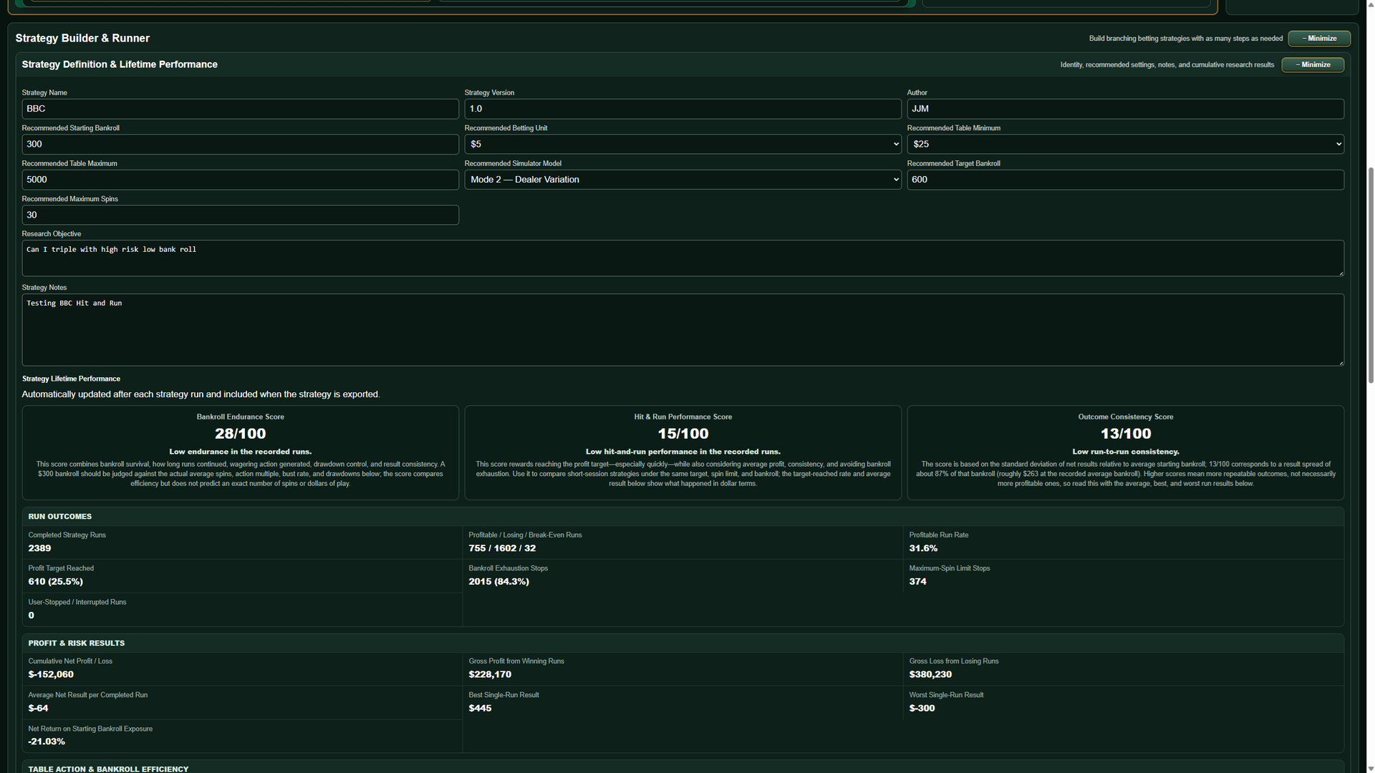Open the Recommended Table Minimum dropdown
The image size is (1375, 773).
click(1125, 145)
